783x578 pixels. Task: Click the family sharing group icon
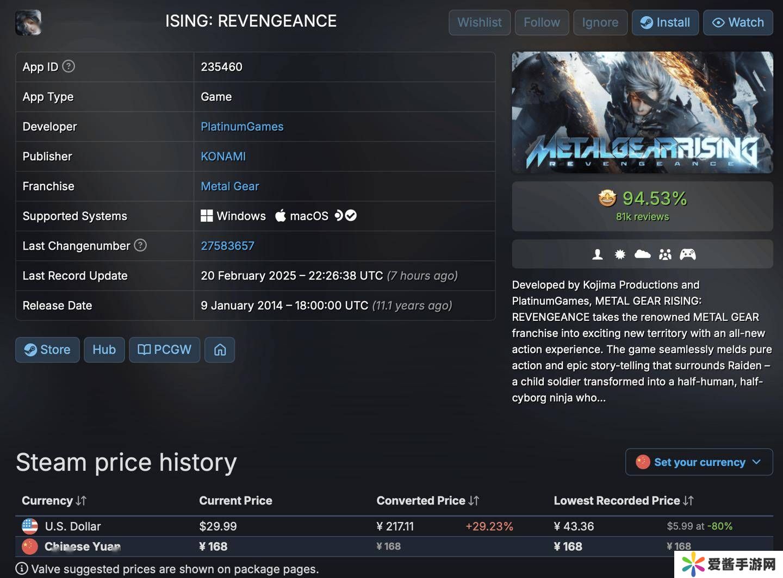pyautogui.click(x=665, y=254)
